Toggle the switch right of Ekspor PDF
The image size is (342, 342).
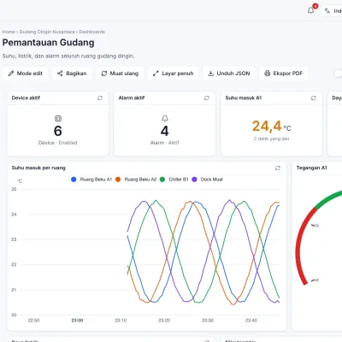338,74
